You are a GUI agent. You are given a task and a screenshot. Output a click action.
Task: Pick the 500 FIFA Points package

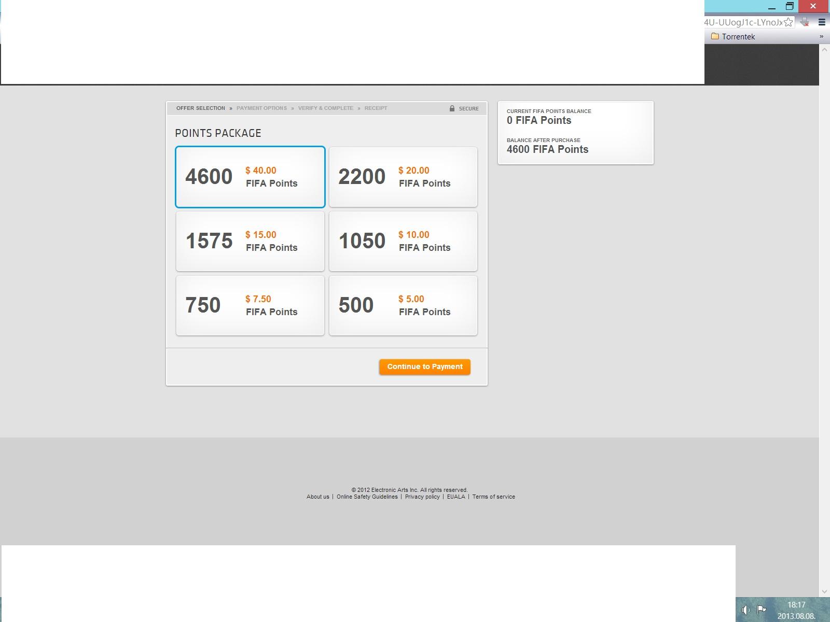tap(403, 305)
